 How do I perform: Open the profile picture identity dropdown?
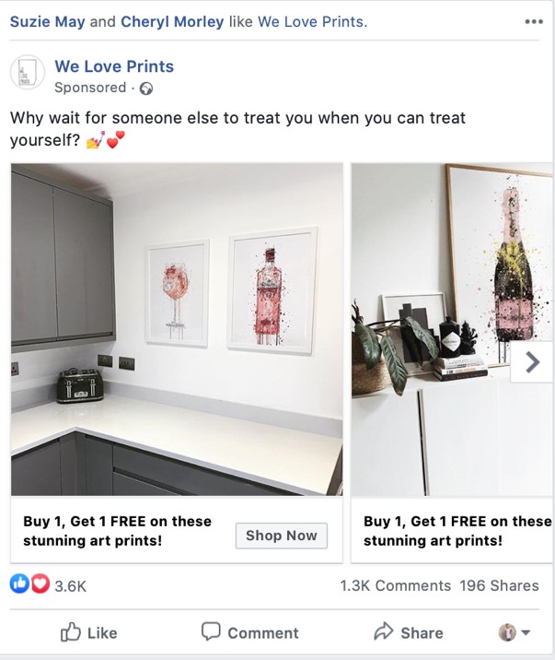tap(515, 632)
